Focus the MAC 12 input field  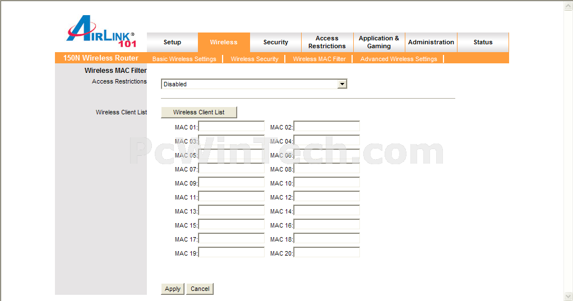coord(327,197)
